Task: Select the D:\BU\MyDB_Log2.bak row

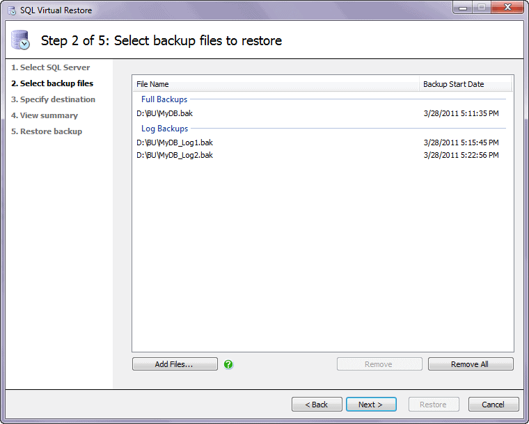Action: pyautogui.click(x=322, y=155)
